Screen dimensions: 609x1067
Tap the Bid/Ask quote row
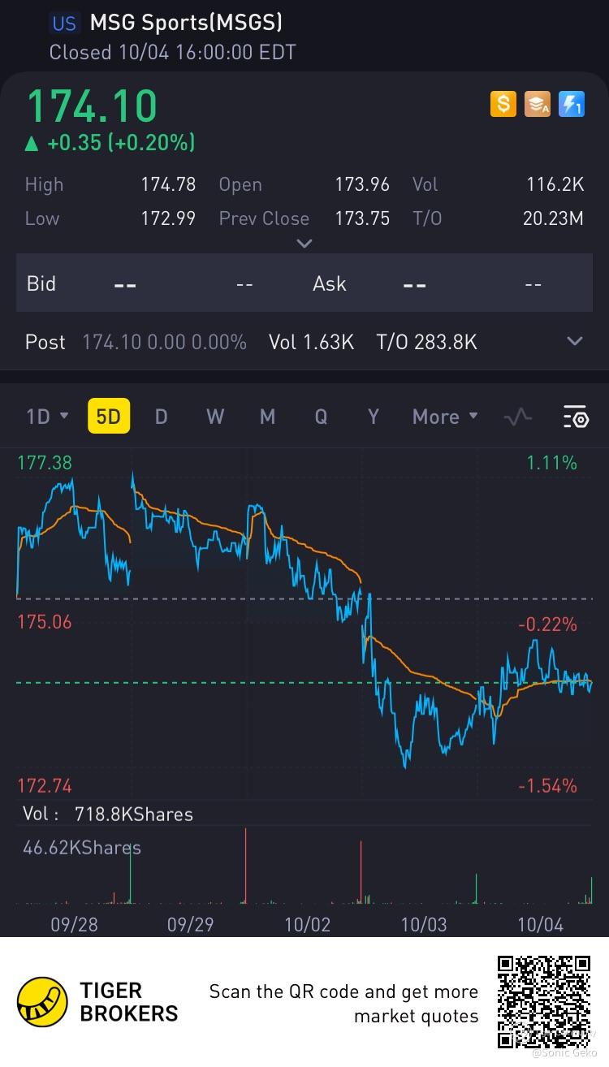coord(304,283)
